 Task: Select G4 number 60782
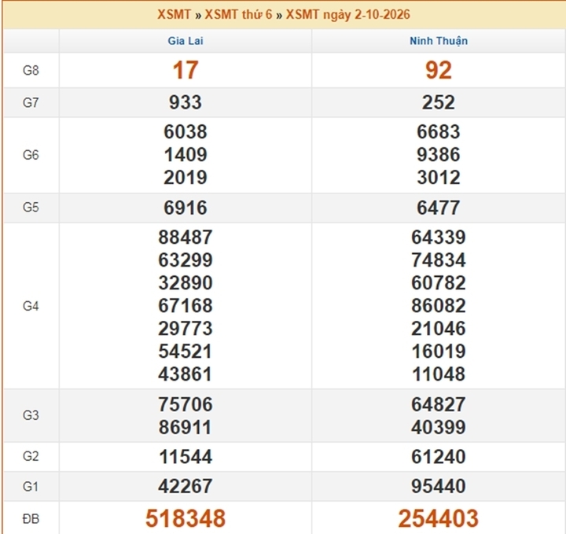[x=439, y=282]
